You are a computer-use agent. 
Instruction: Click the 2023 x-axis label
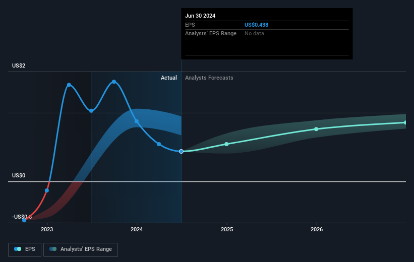pyautogui.click(x=47, y=230)
